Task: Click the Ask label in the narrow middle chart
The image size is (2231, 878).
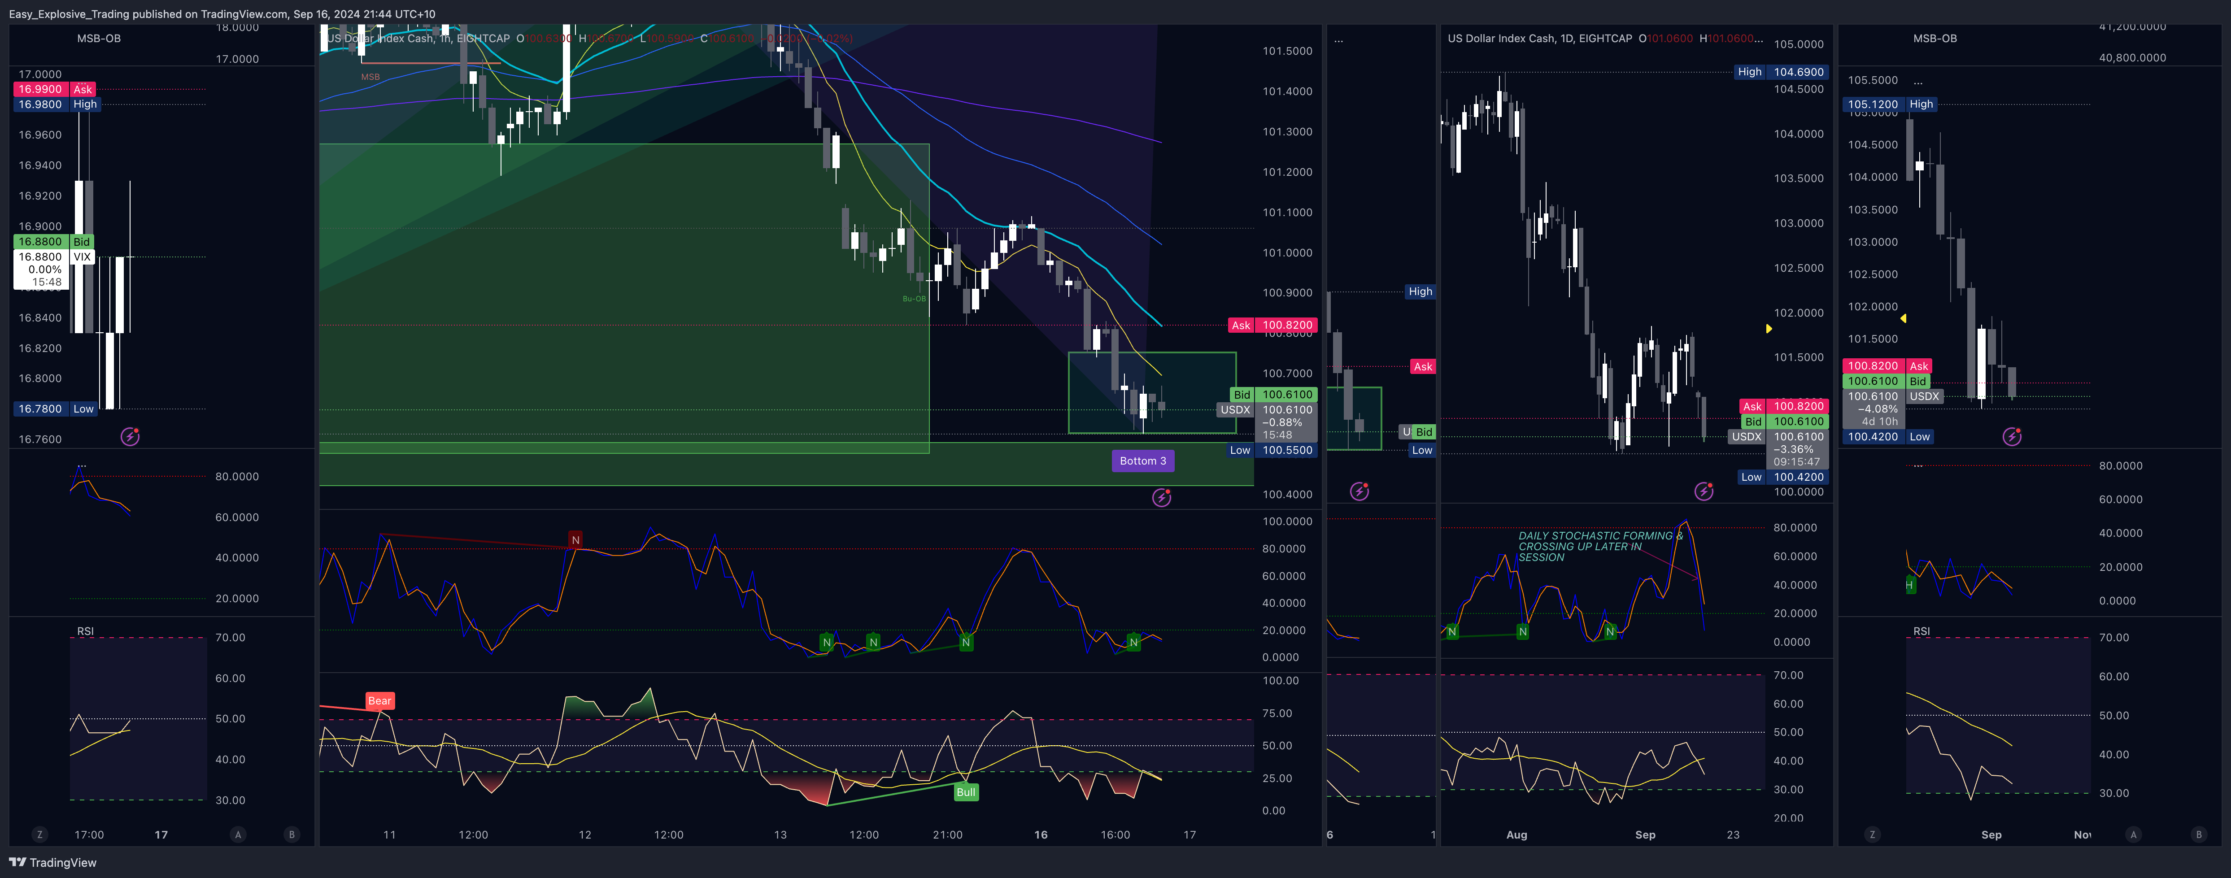Action: point(1423,367)
